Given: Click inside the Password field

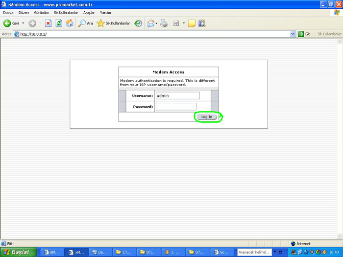Looking at the screenshot, I should click(176, 107).
